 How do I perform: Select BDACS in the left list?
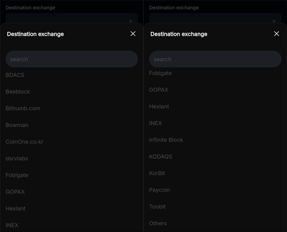(x=15, y=75)
